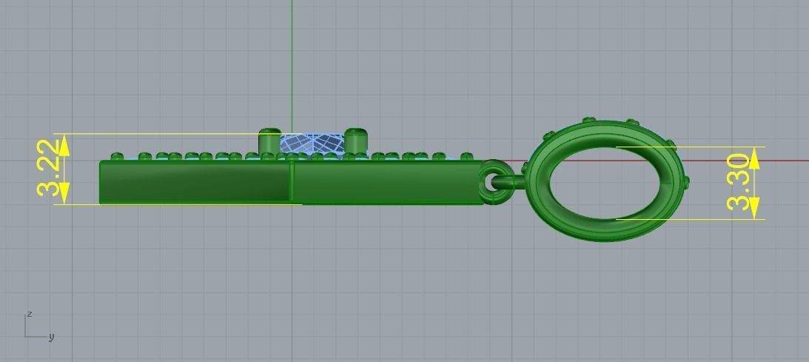
Task: Click the blue gemstone wireframe object
Action: pyautogui.click(x=312, y=144)
